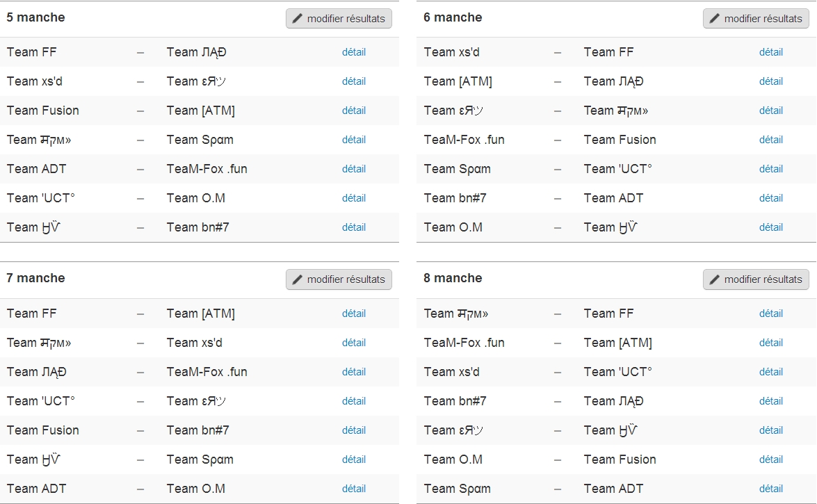Viewport: 817px width, 504px height.
Task: Select the 6 manche heading
Action: (x=453, y=17)
